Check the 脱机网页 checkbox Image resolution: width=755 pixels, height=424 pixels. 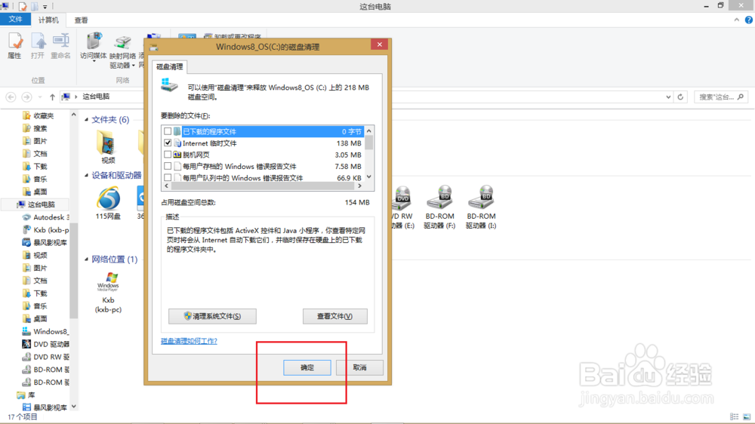coord(168,155)
